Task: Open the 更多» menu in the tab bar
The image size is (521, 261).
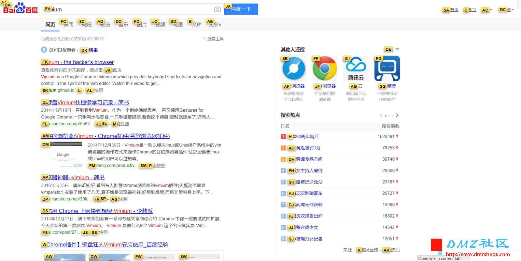Action: tap(215, 25)
